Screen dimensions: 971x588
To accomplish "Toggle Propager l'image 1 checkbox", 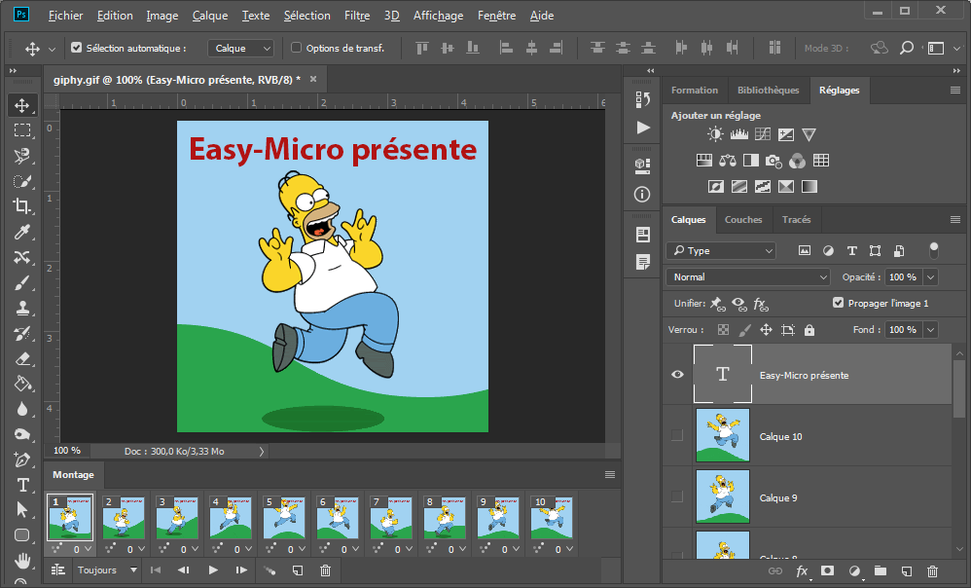I will click(x=838, y=303).
